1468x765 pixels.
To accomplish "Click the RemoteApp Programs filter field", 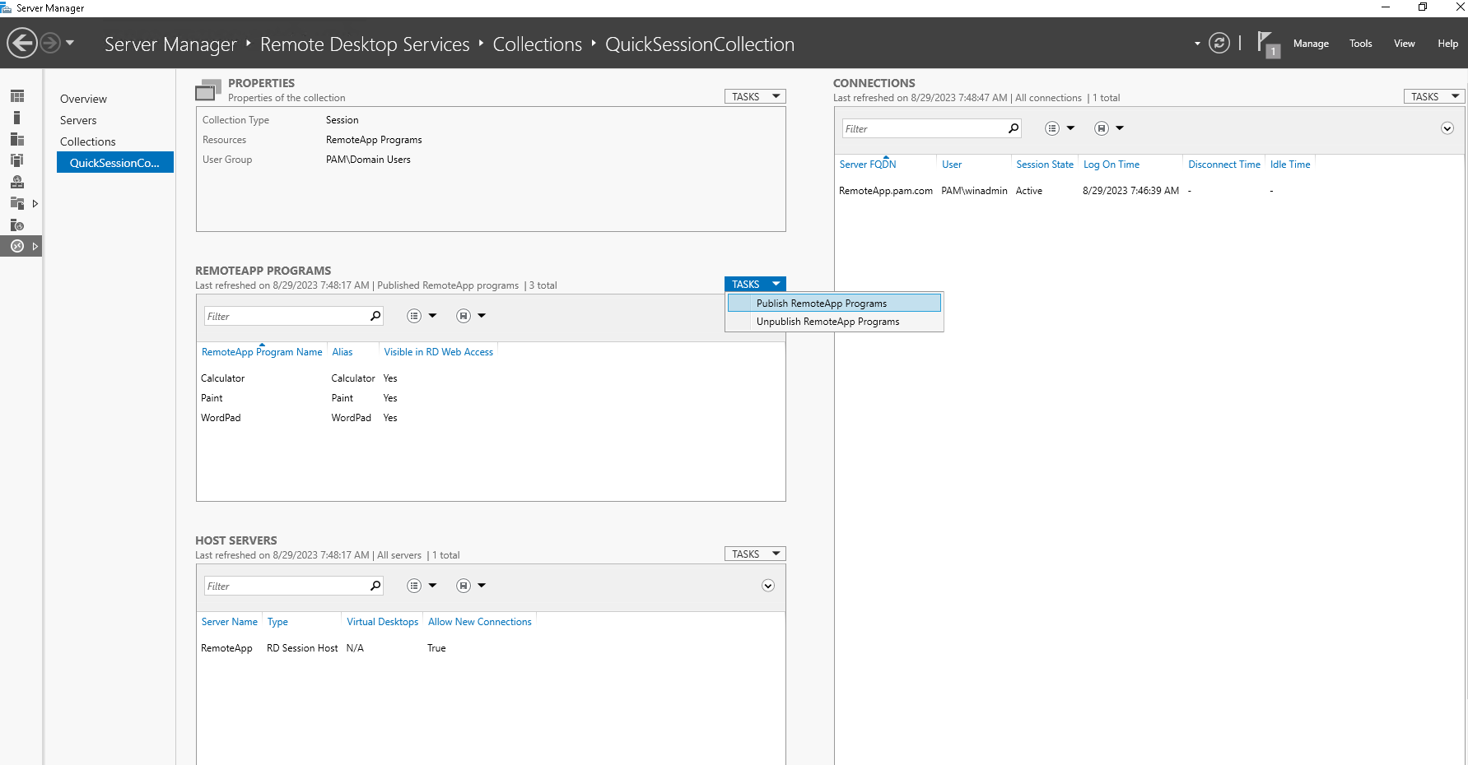I will tap(285, 317).
